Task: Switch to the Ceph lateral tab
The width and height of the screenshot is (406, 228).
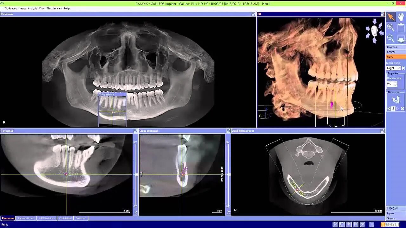Action: [65, 218]
